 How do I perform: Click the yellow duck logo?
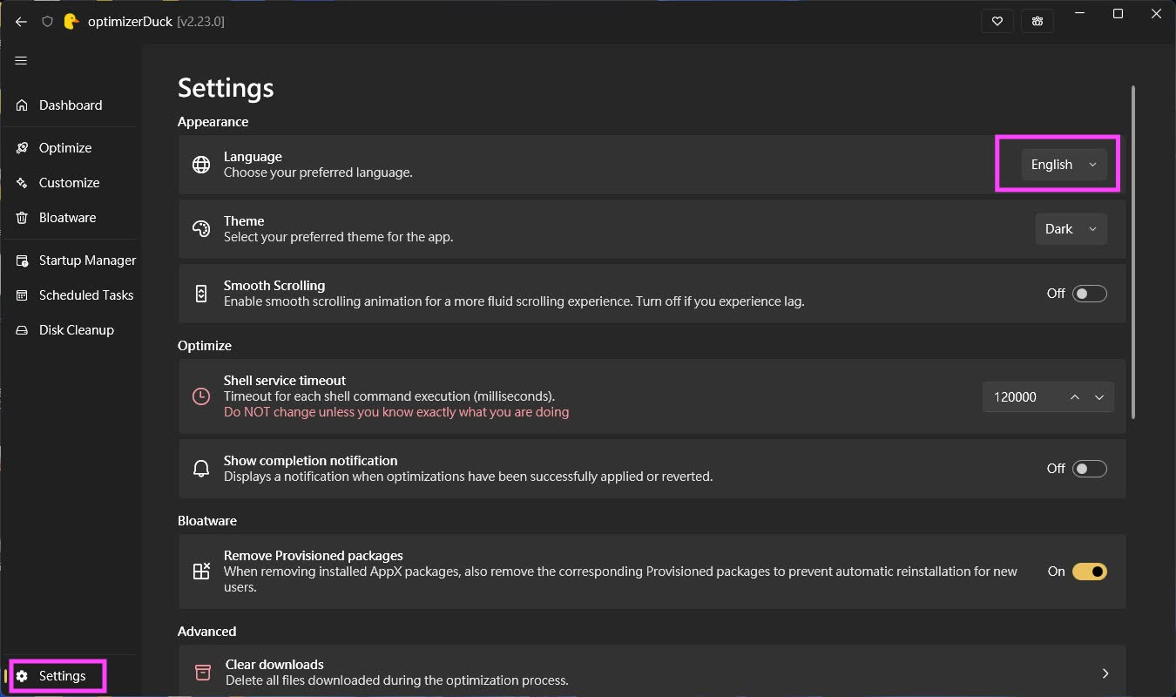(x=71, y=22)
